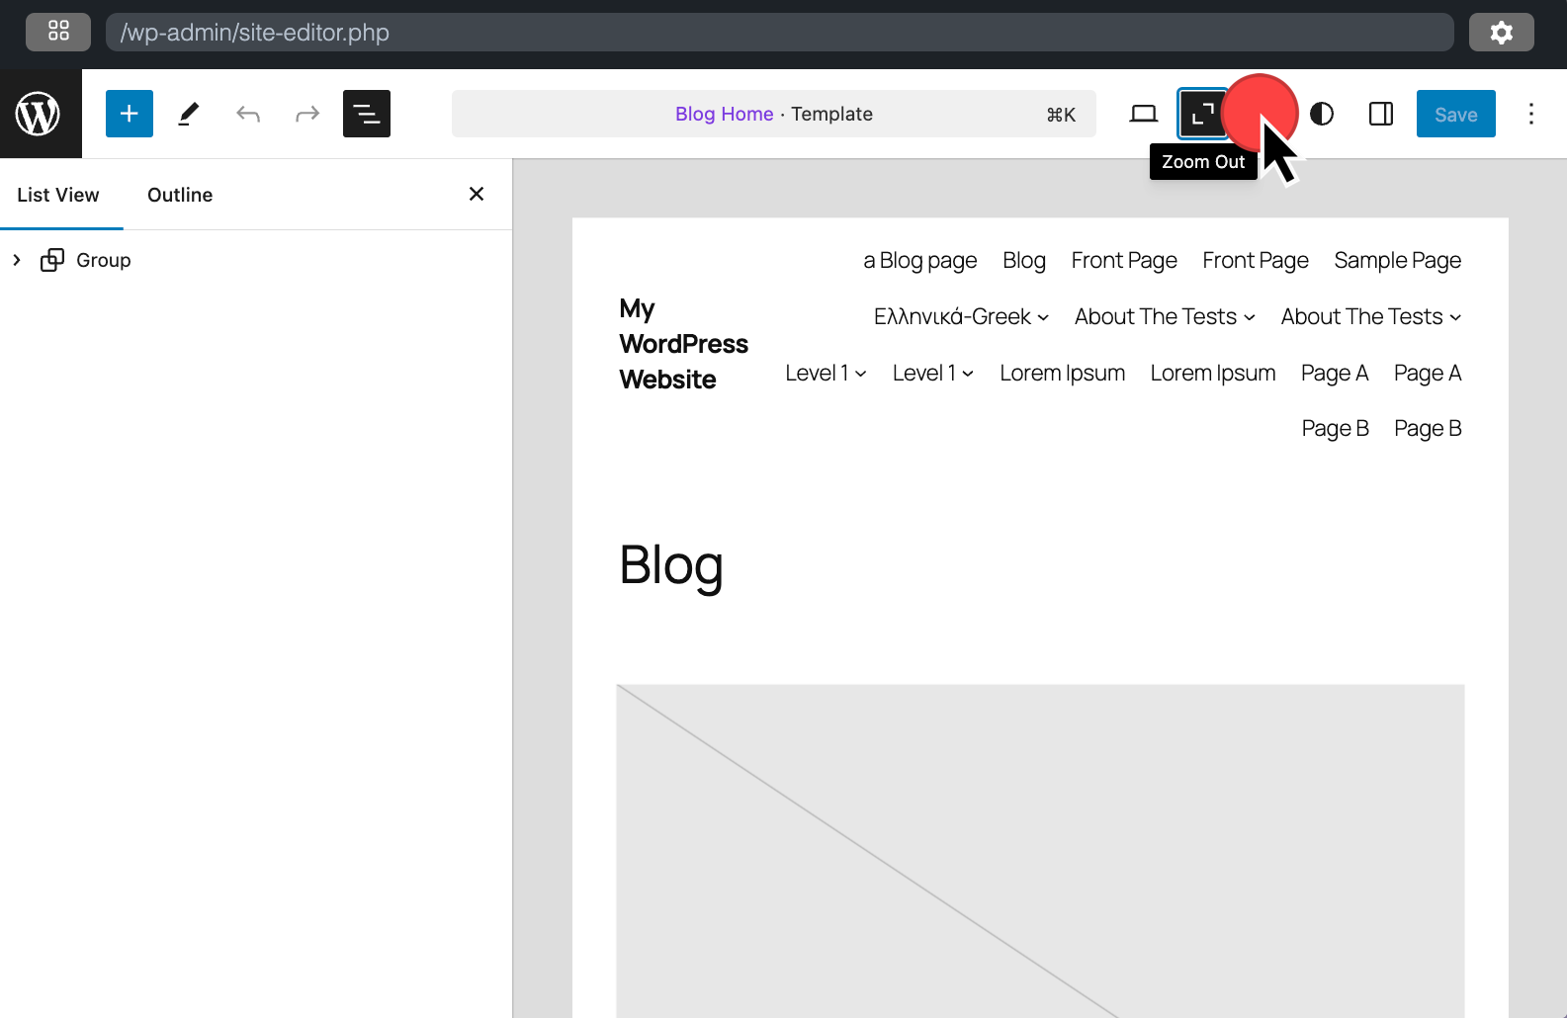Open the block inserter plus button
Viewport: 1567px width, 1018px height.
[x=130, y=114]
